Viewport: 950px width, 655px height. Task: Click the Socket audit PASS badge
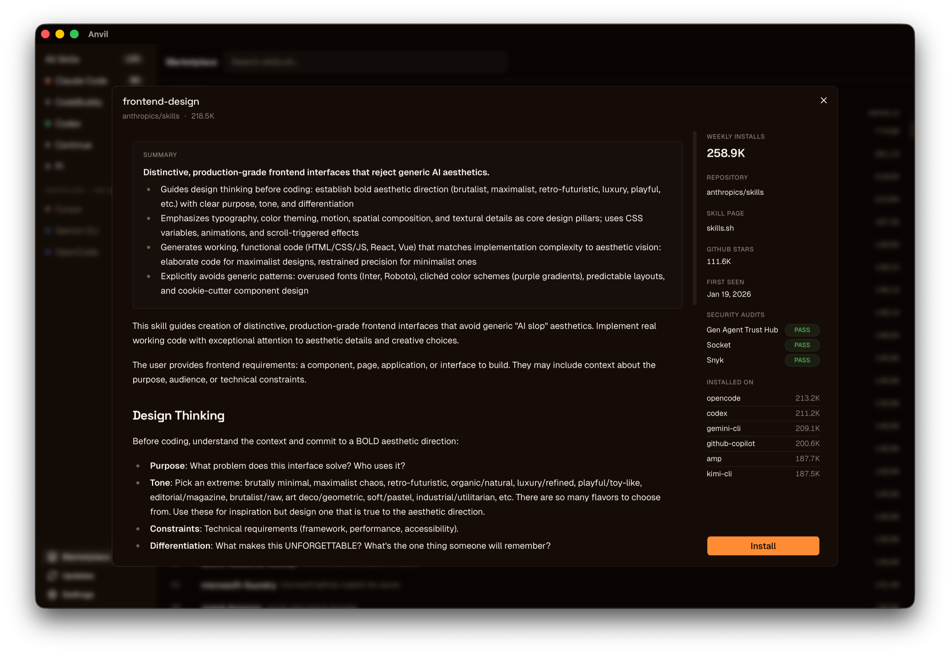click(x=802, y=345)
